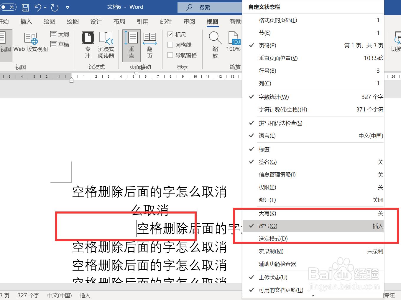Click the scroll-down chevron in the status menu
The height and width of the screenshot is (300, 401).
[313, 296]
